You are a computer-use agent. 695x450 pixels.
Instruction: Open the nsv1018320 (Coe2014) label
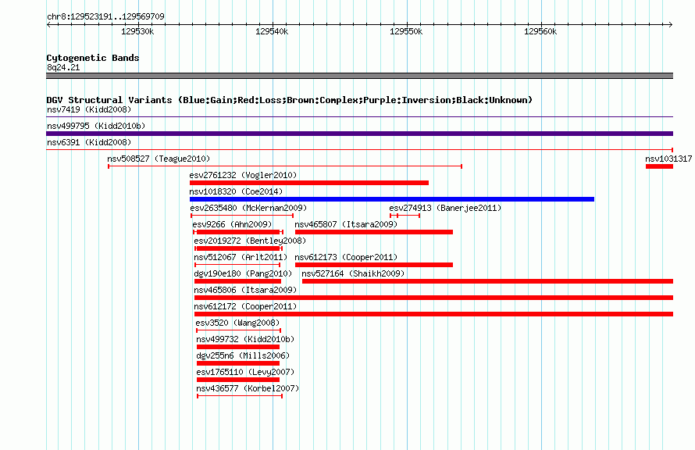pos(236,191)
